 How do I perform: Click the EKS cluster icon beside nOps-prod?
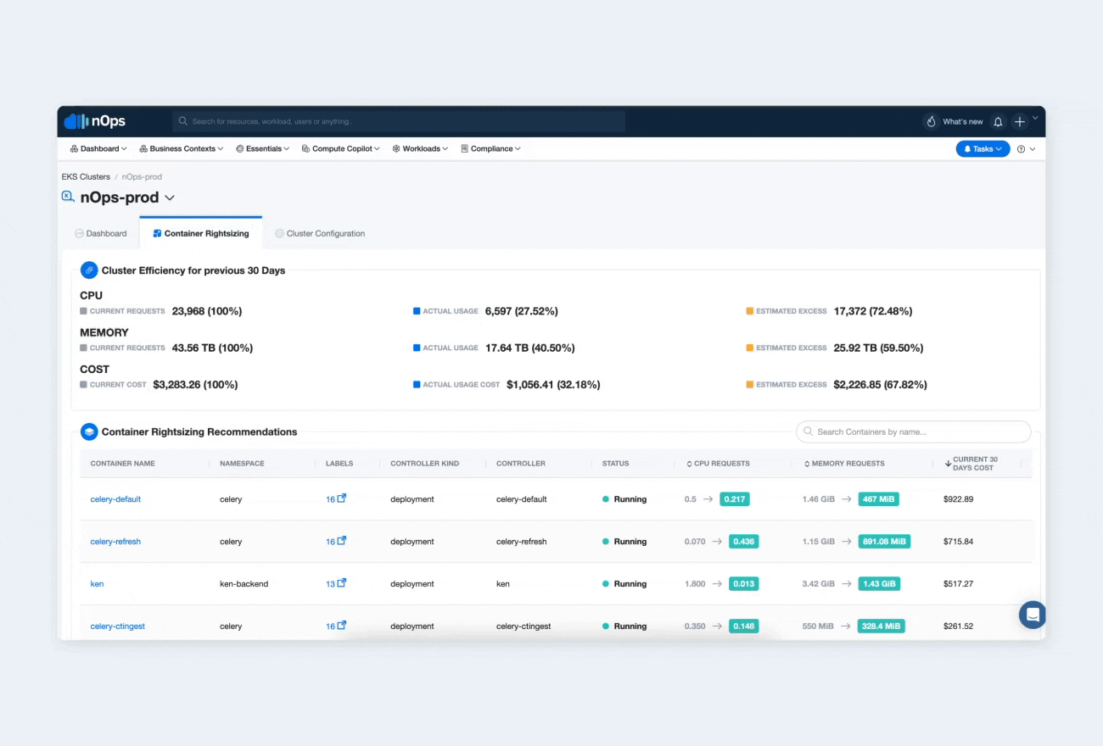pos(68,197)
